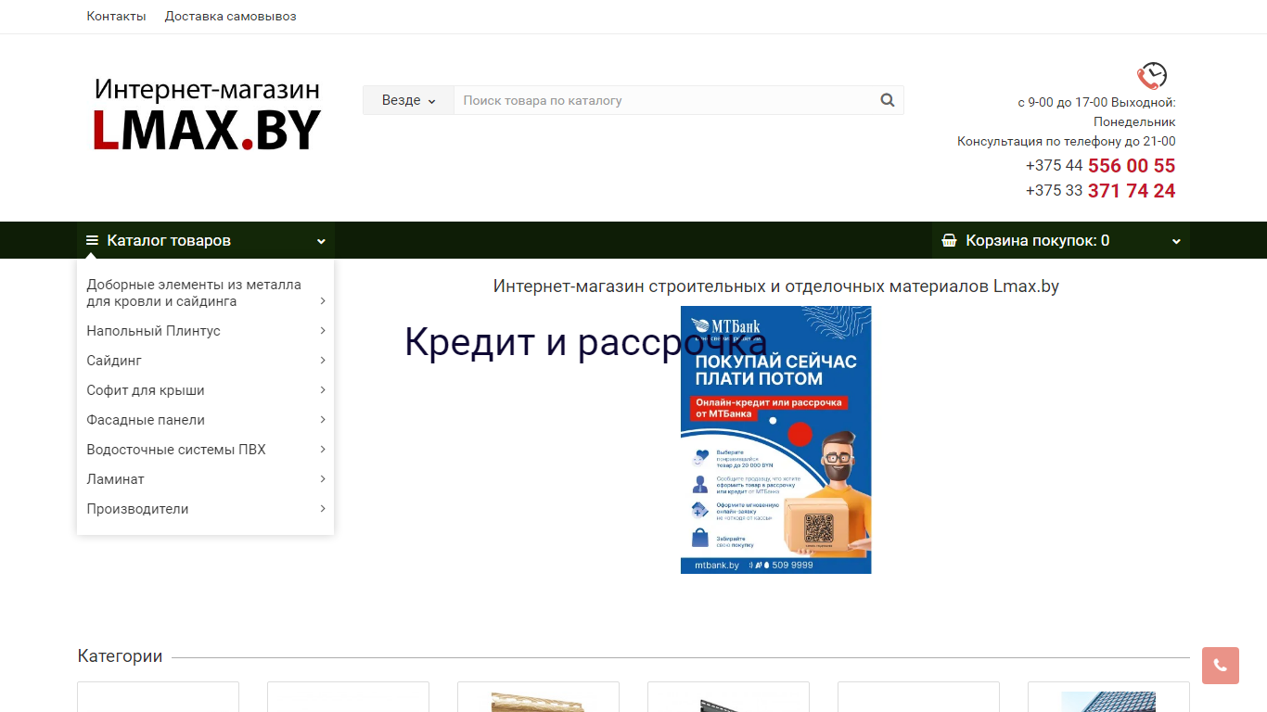The width and height of the screenshot is (1267, 712).
Task: Click the Категории section heading
Action: tap(120, 656)
